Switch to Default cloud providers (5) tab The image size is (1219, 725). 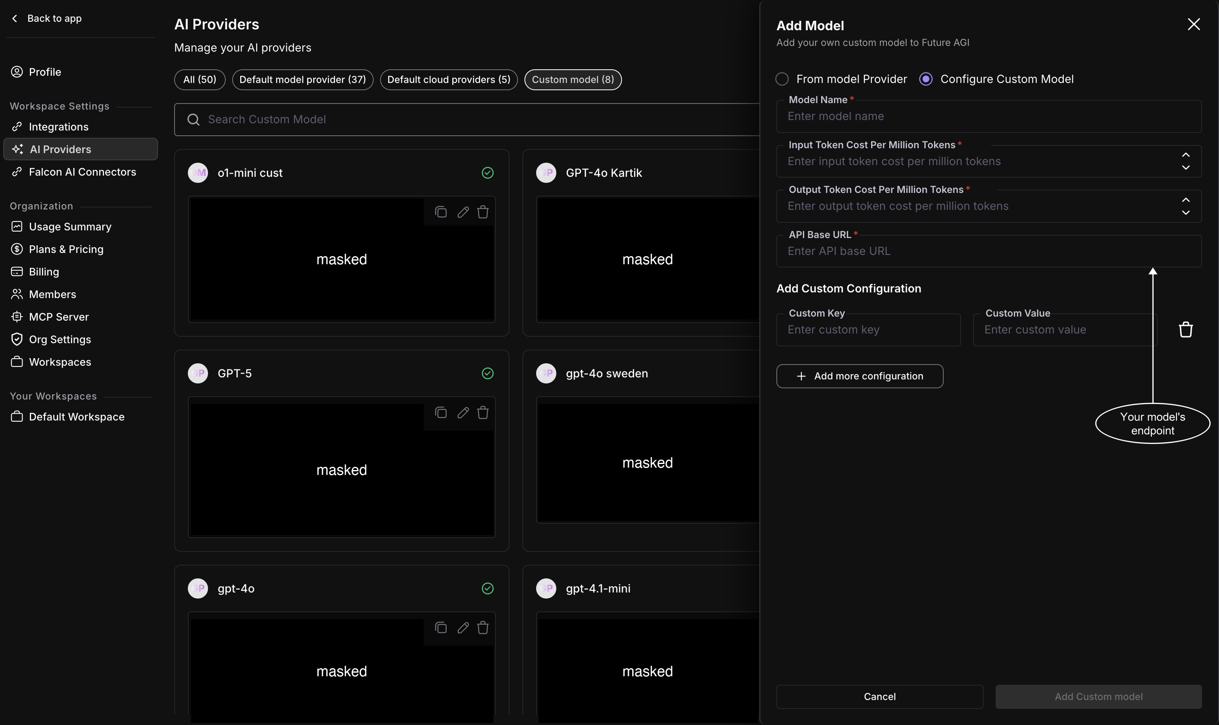(448, 80)
